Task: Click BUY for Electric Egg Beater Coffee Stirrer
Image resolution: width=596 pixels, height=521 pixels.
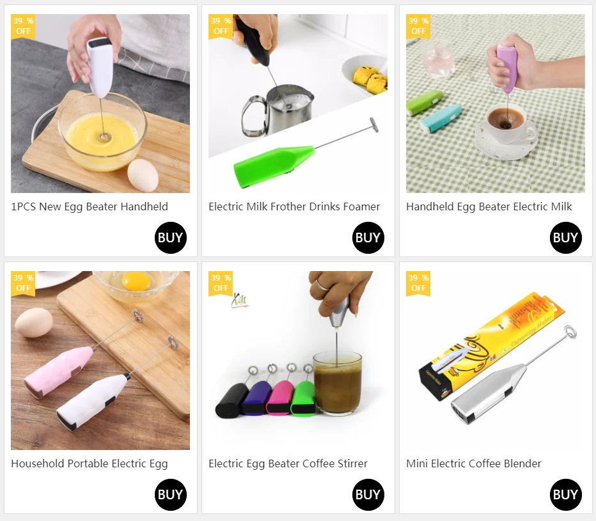Action: pyautogui.click(x=368, y=494)
